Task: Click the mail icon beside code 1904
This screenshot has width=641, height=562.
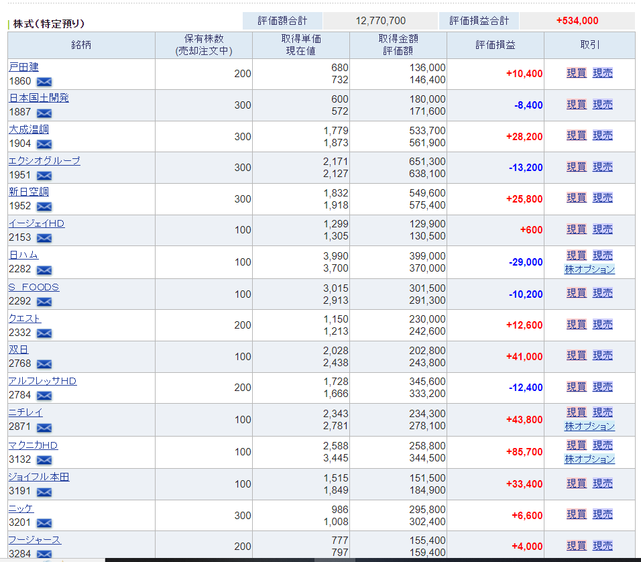Action: 44,144
